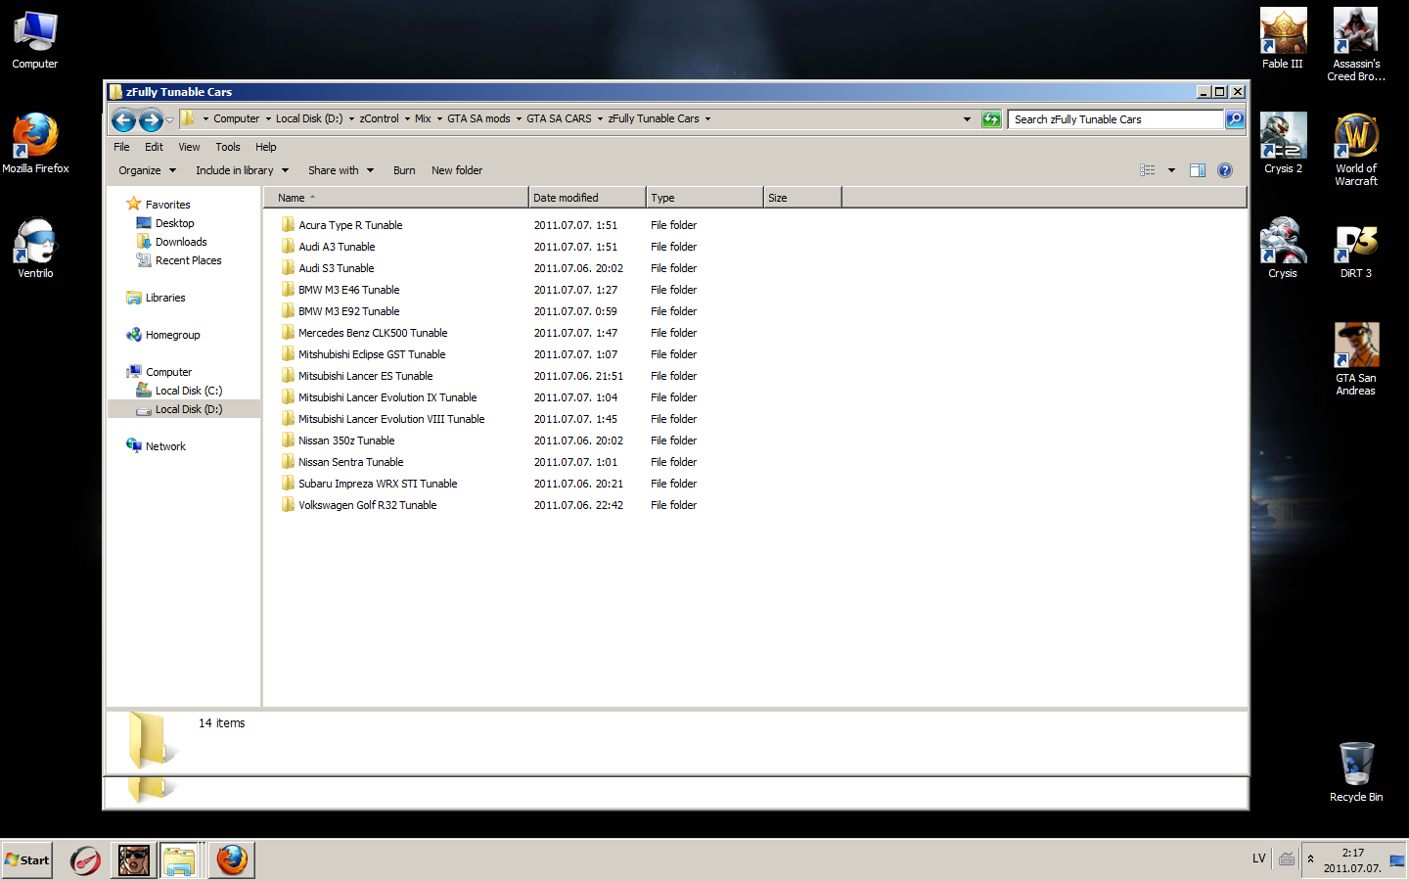Click the Back navigation arrow
Viewport: 1409px width, 881px height.
[123, 119]
